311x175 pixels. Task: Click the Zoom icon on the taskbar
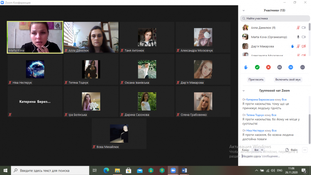tap(173, 170)
